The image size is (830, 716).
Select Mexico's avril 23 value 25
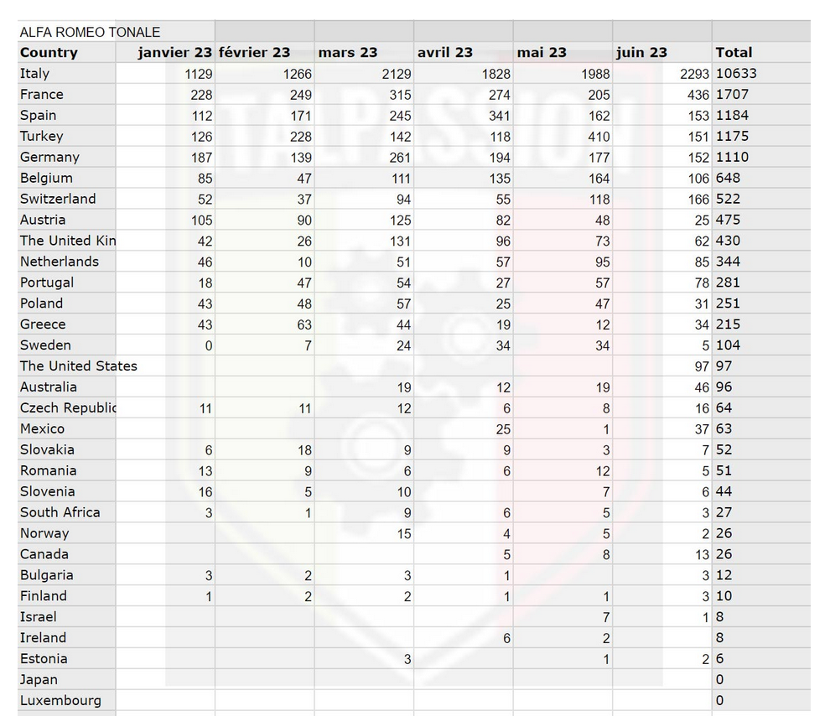(x=463, y=428)
